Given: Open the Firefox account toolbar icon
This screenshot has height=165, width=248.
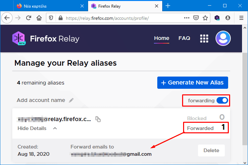Looking at the screenshot, I should click(x=228, y=18).
